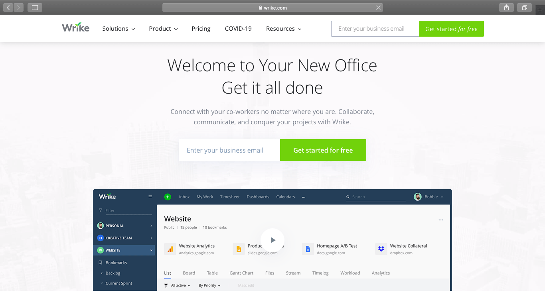Open the Timesheet section
This screenshot has width=545, height=306.
[230, 197]
